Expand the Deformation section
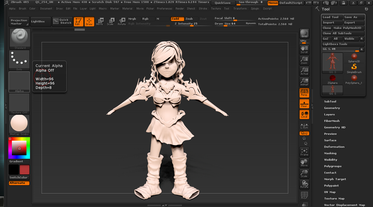 334,147
